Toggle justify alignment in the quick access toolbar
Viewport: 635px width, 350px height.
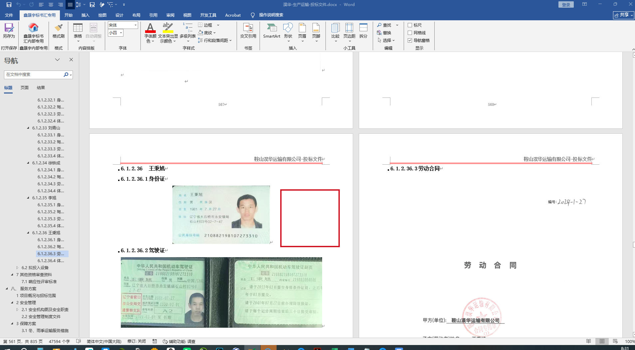point(70,5)
